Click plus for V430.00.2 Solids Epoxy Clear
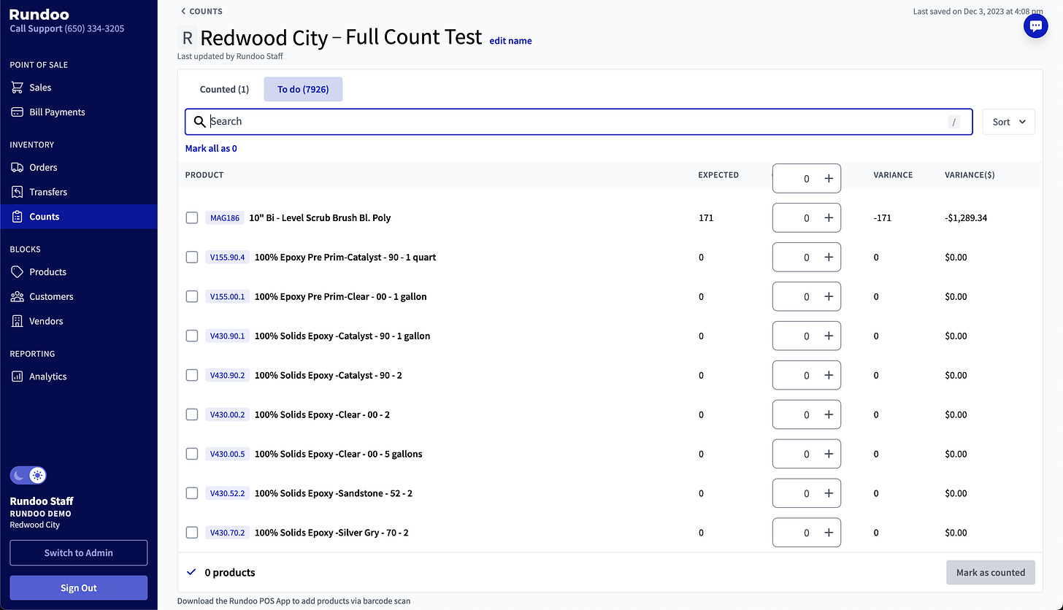1063x610 pixels. click(x=829, y=414)
